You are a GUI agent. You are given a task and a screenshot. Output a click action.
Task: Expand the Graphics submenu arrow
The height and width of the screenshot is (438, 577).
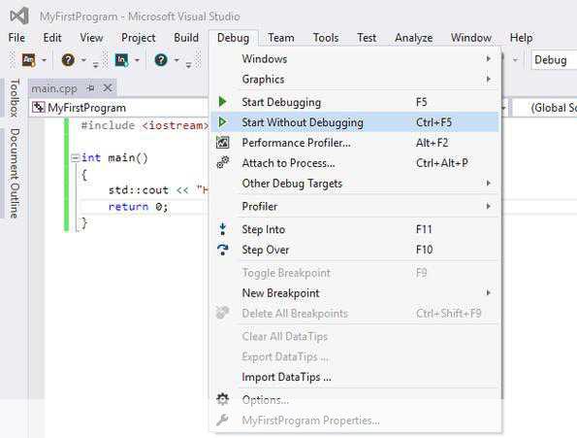(489, 79)
